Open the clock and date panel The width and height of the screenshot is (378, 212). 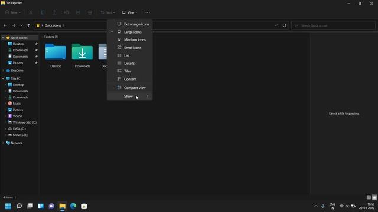(x=367, y=206)
